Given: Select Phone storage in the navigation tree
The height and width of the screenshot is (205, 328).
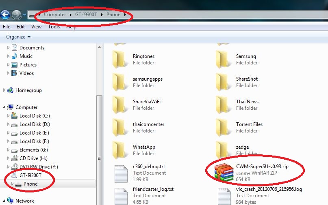Looking at the screenshot, I should (x=30, y=184).
